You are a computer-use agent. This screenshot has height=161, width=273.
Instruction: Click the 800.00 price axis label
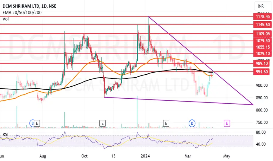(262, 110)
